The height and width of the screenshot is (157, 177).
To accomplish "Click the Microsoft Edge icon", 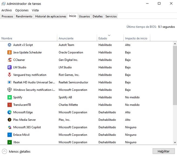I will 9,112.
